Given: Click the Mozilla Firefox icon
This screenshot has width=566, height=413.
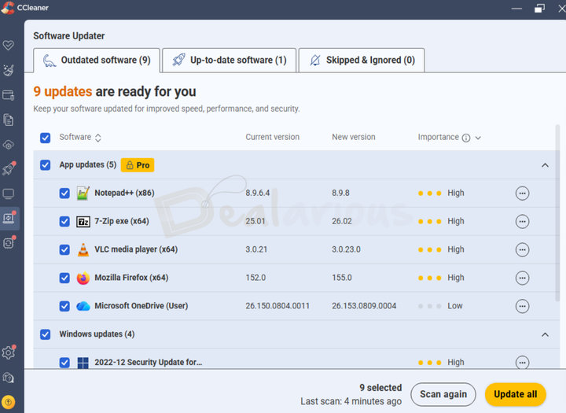Looking at the screenshot, I should (83, 278).
